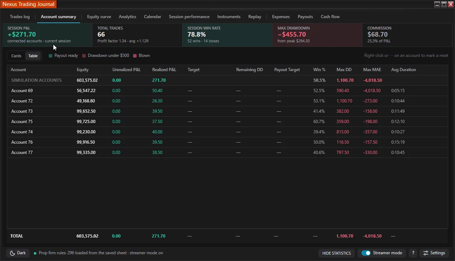This screenshot has height=261, width=455.
Task: Open the Trades log tab
Action: [20, 17]
